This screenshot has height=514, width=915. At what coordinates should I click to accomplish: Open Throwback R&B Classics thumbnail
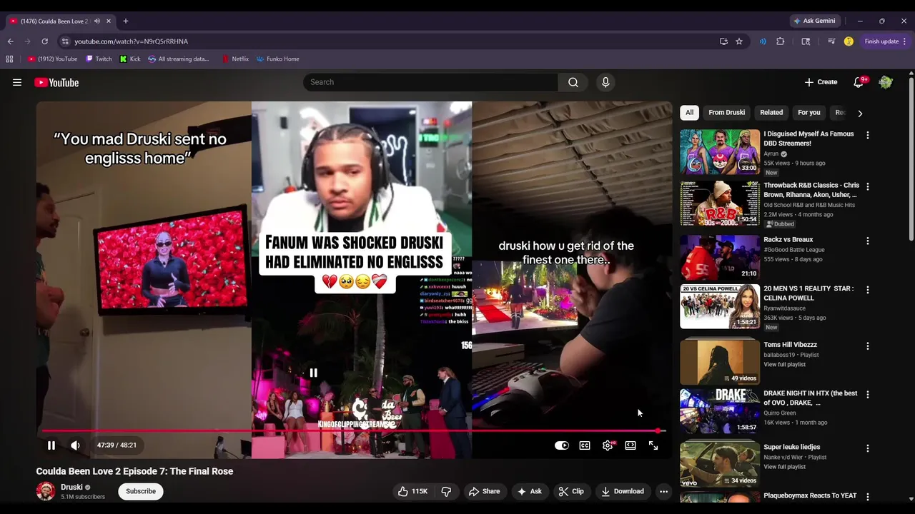720,203
